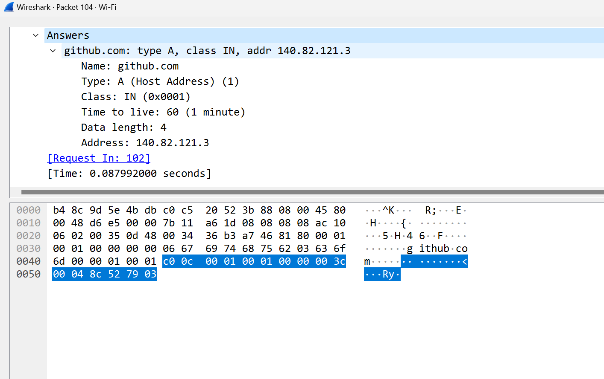Select Address: 140.82.121.3 field
This screenshot has height=379, width=604.
click(145, 143)
